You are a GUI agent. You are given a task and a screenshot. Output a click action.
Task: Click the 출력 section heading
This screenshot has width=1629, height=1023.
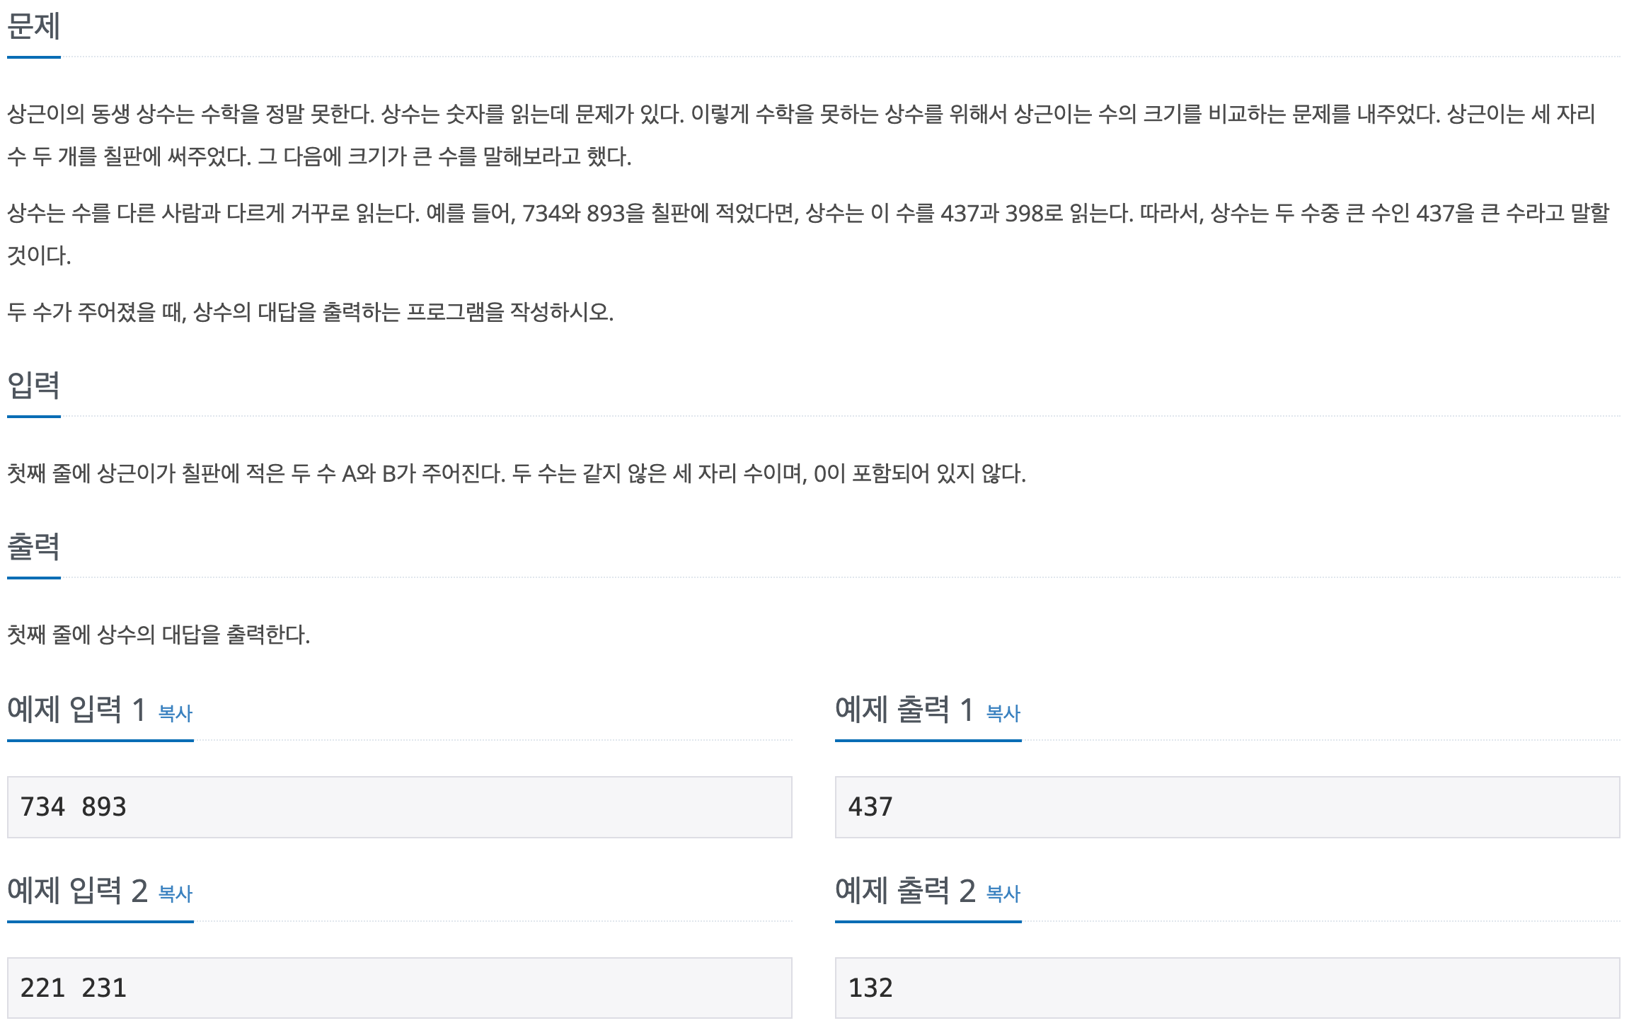(34, 547)
